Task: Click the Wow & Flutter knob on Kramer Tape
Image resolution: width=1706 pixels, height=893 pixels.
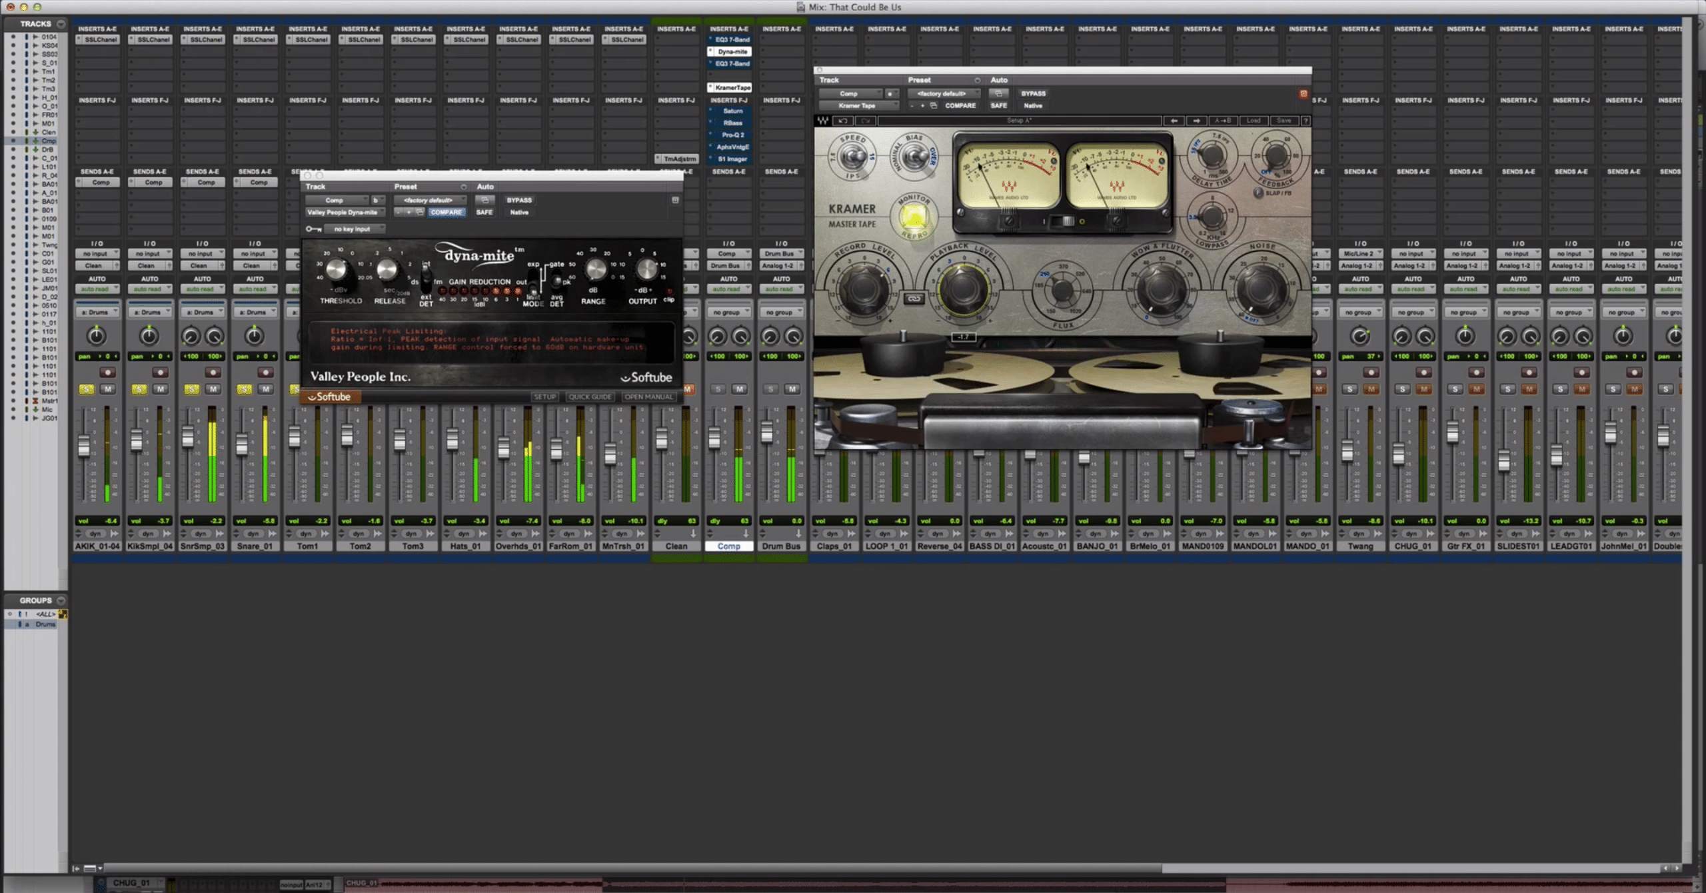Action: click(1160, 290)
